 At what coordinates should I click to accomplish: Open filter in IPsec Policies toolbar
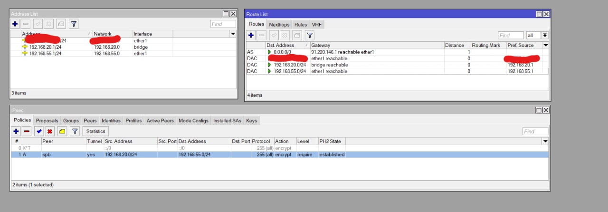tap(75, 131)
